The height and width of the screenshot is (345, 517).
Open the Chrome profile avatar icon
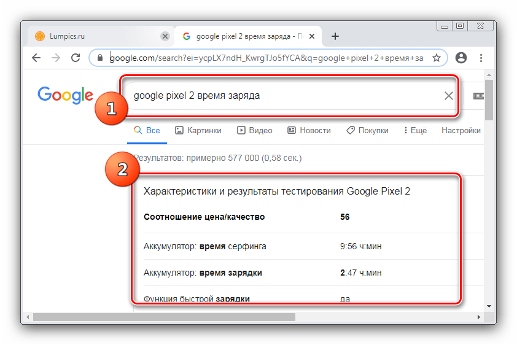point(461,58)
